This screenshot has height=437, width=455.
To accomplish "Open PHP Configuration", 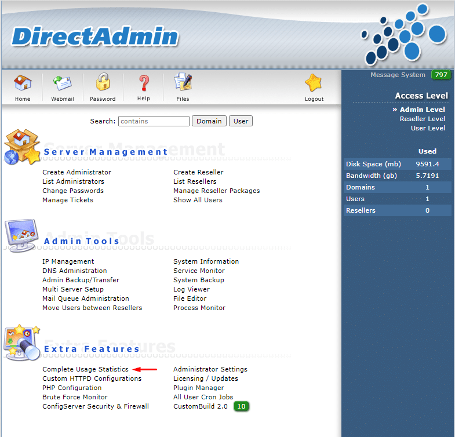I will pos(72,388).
